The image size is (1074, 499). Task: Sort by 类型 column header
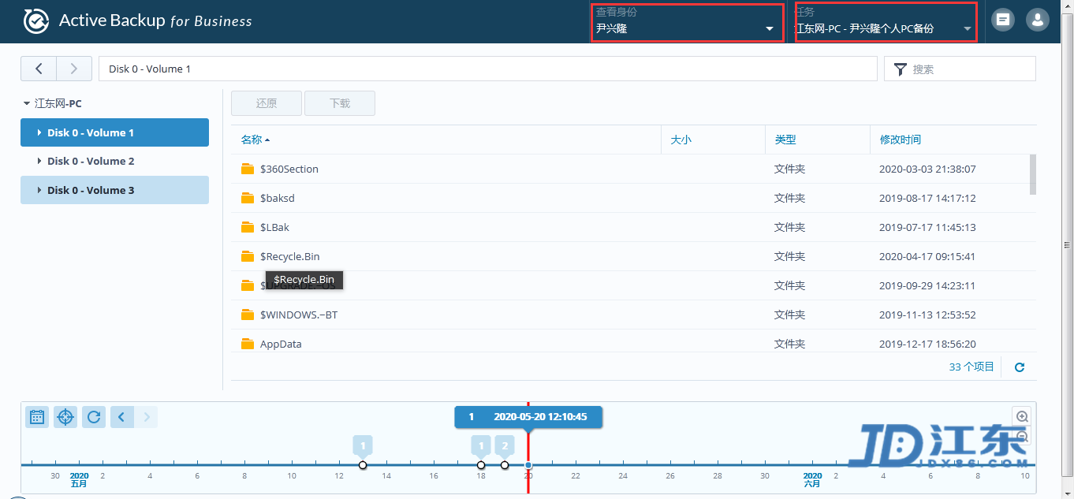point(818,140)
